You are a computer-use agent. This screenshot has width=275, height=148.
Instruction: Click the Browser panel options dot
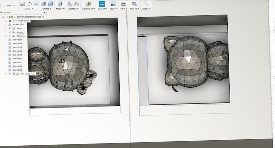point(44,12)
